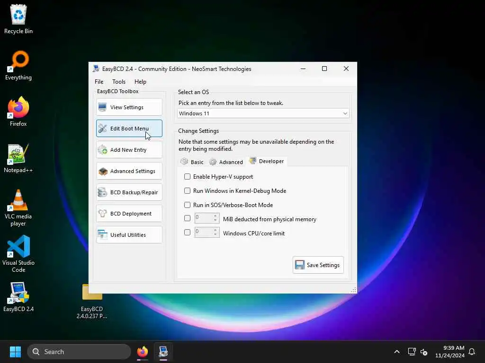Click the tools icon beside Edit Boot Menu
This screenshot has height=363, width=485.
pos(102,129)
